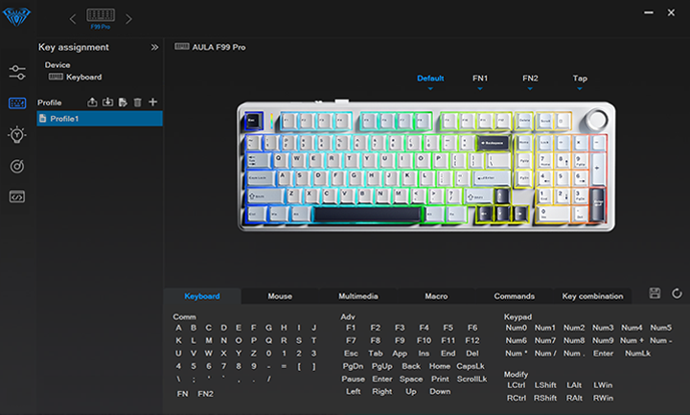Click the key assignment keyboard sidebar icon
Viewport: 690px width, 415px height.
(x=17, y=104)
